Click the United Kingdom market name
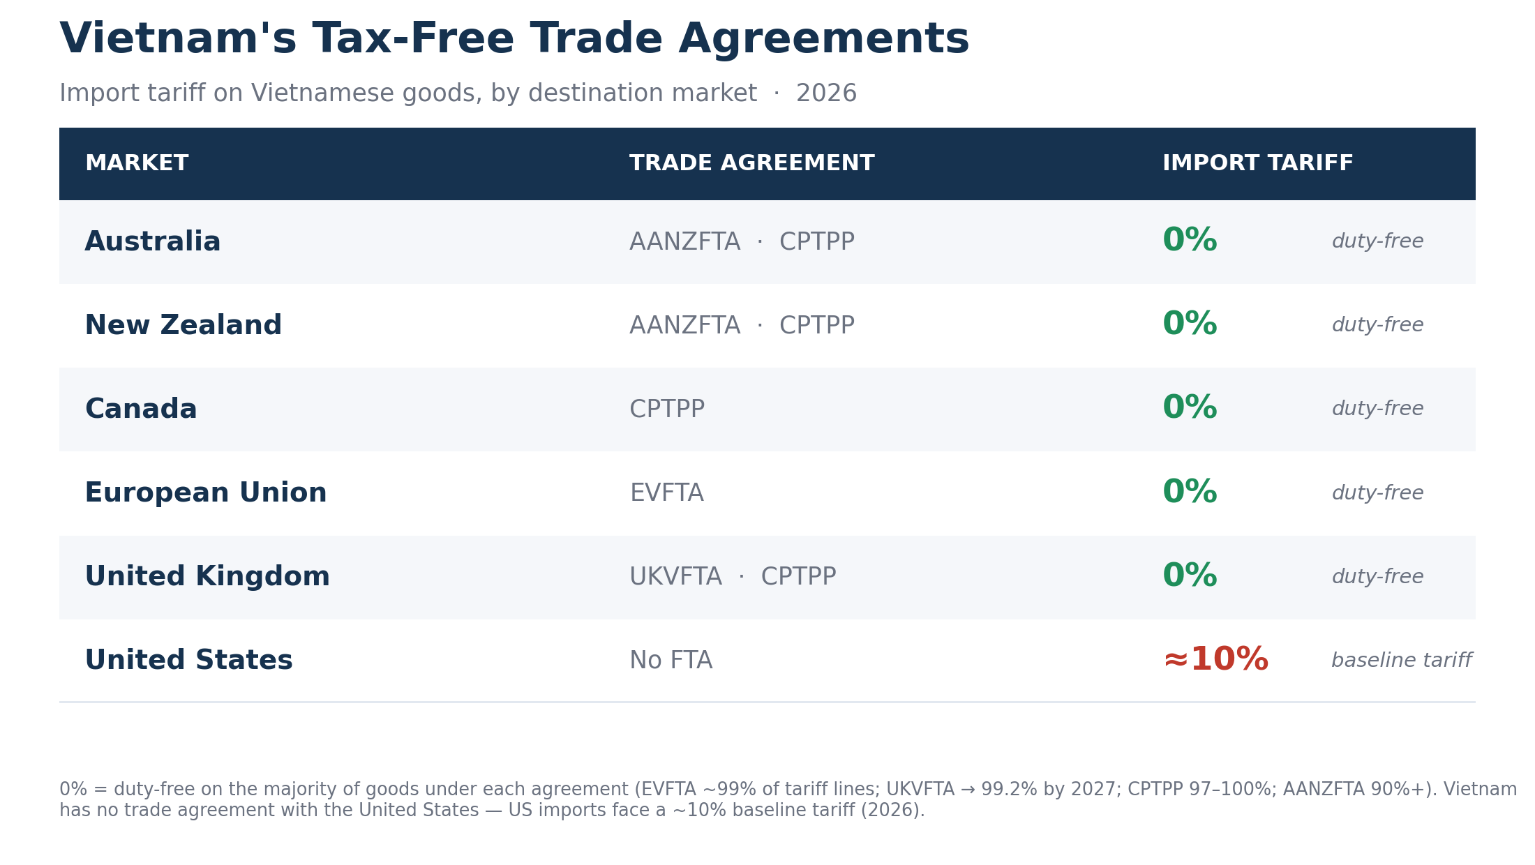1535x865 pixels. 207,577
